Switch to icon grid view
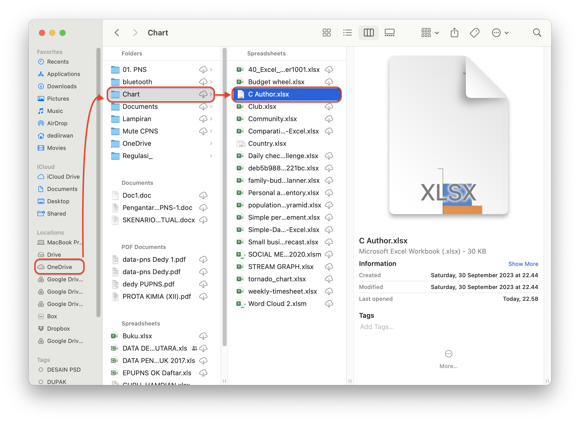The height and width of the screenshot is (423, 580). pos(326,33)
